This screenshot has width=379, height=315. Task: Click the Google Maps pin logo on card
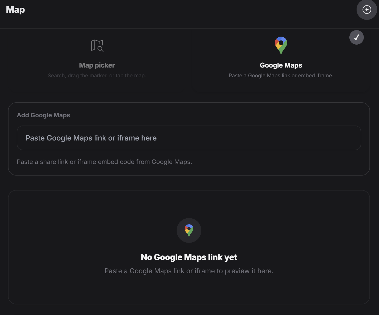[281, 45]
